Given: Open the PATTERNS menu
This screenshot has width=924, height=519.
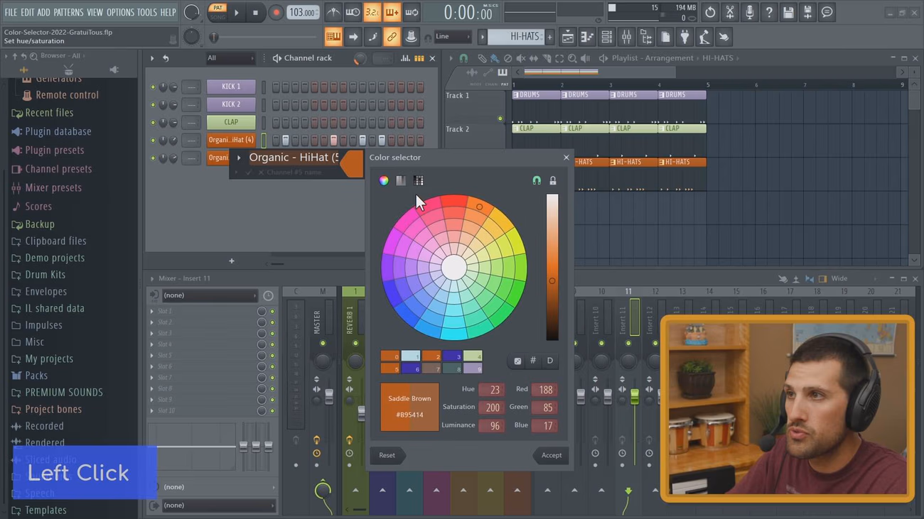Looking at the screenshot, I should 68,12.
